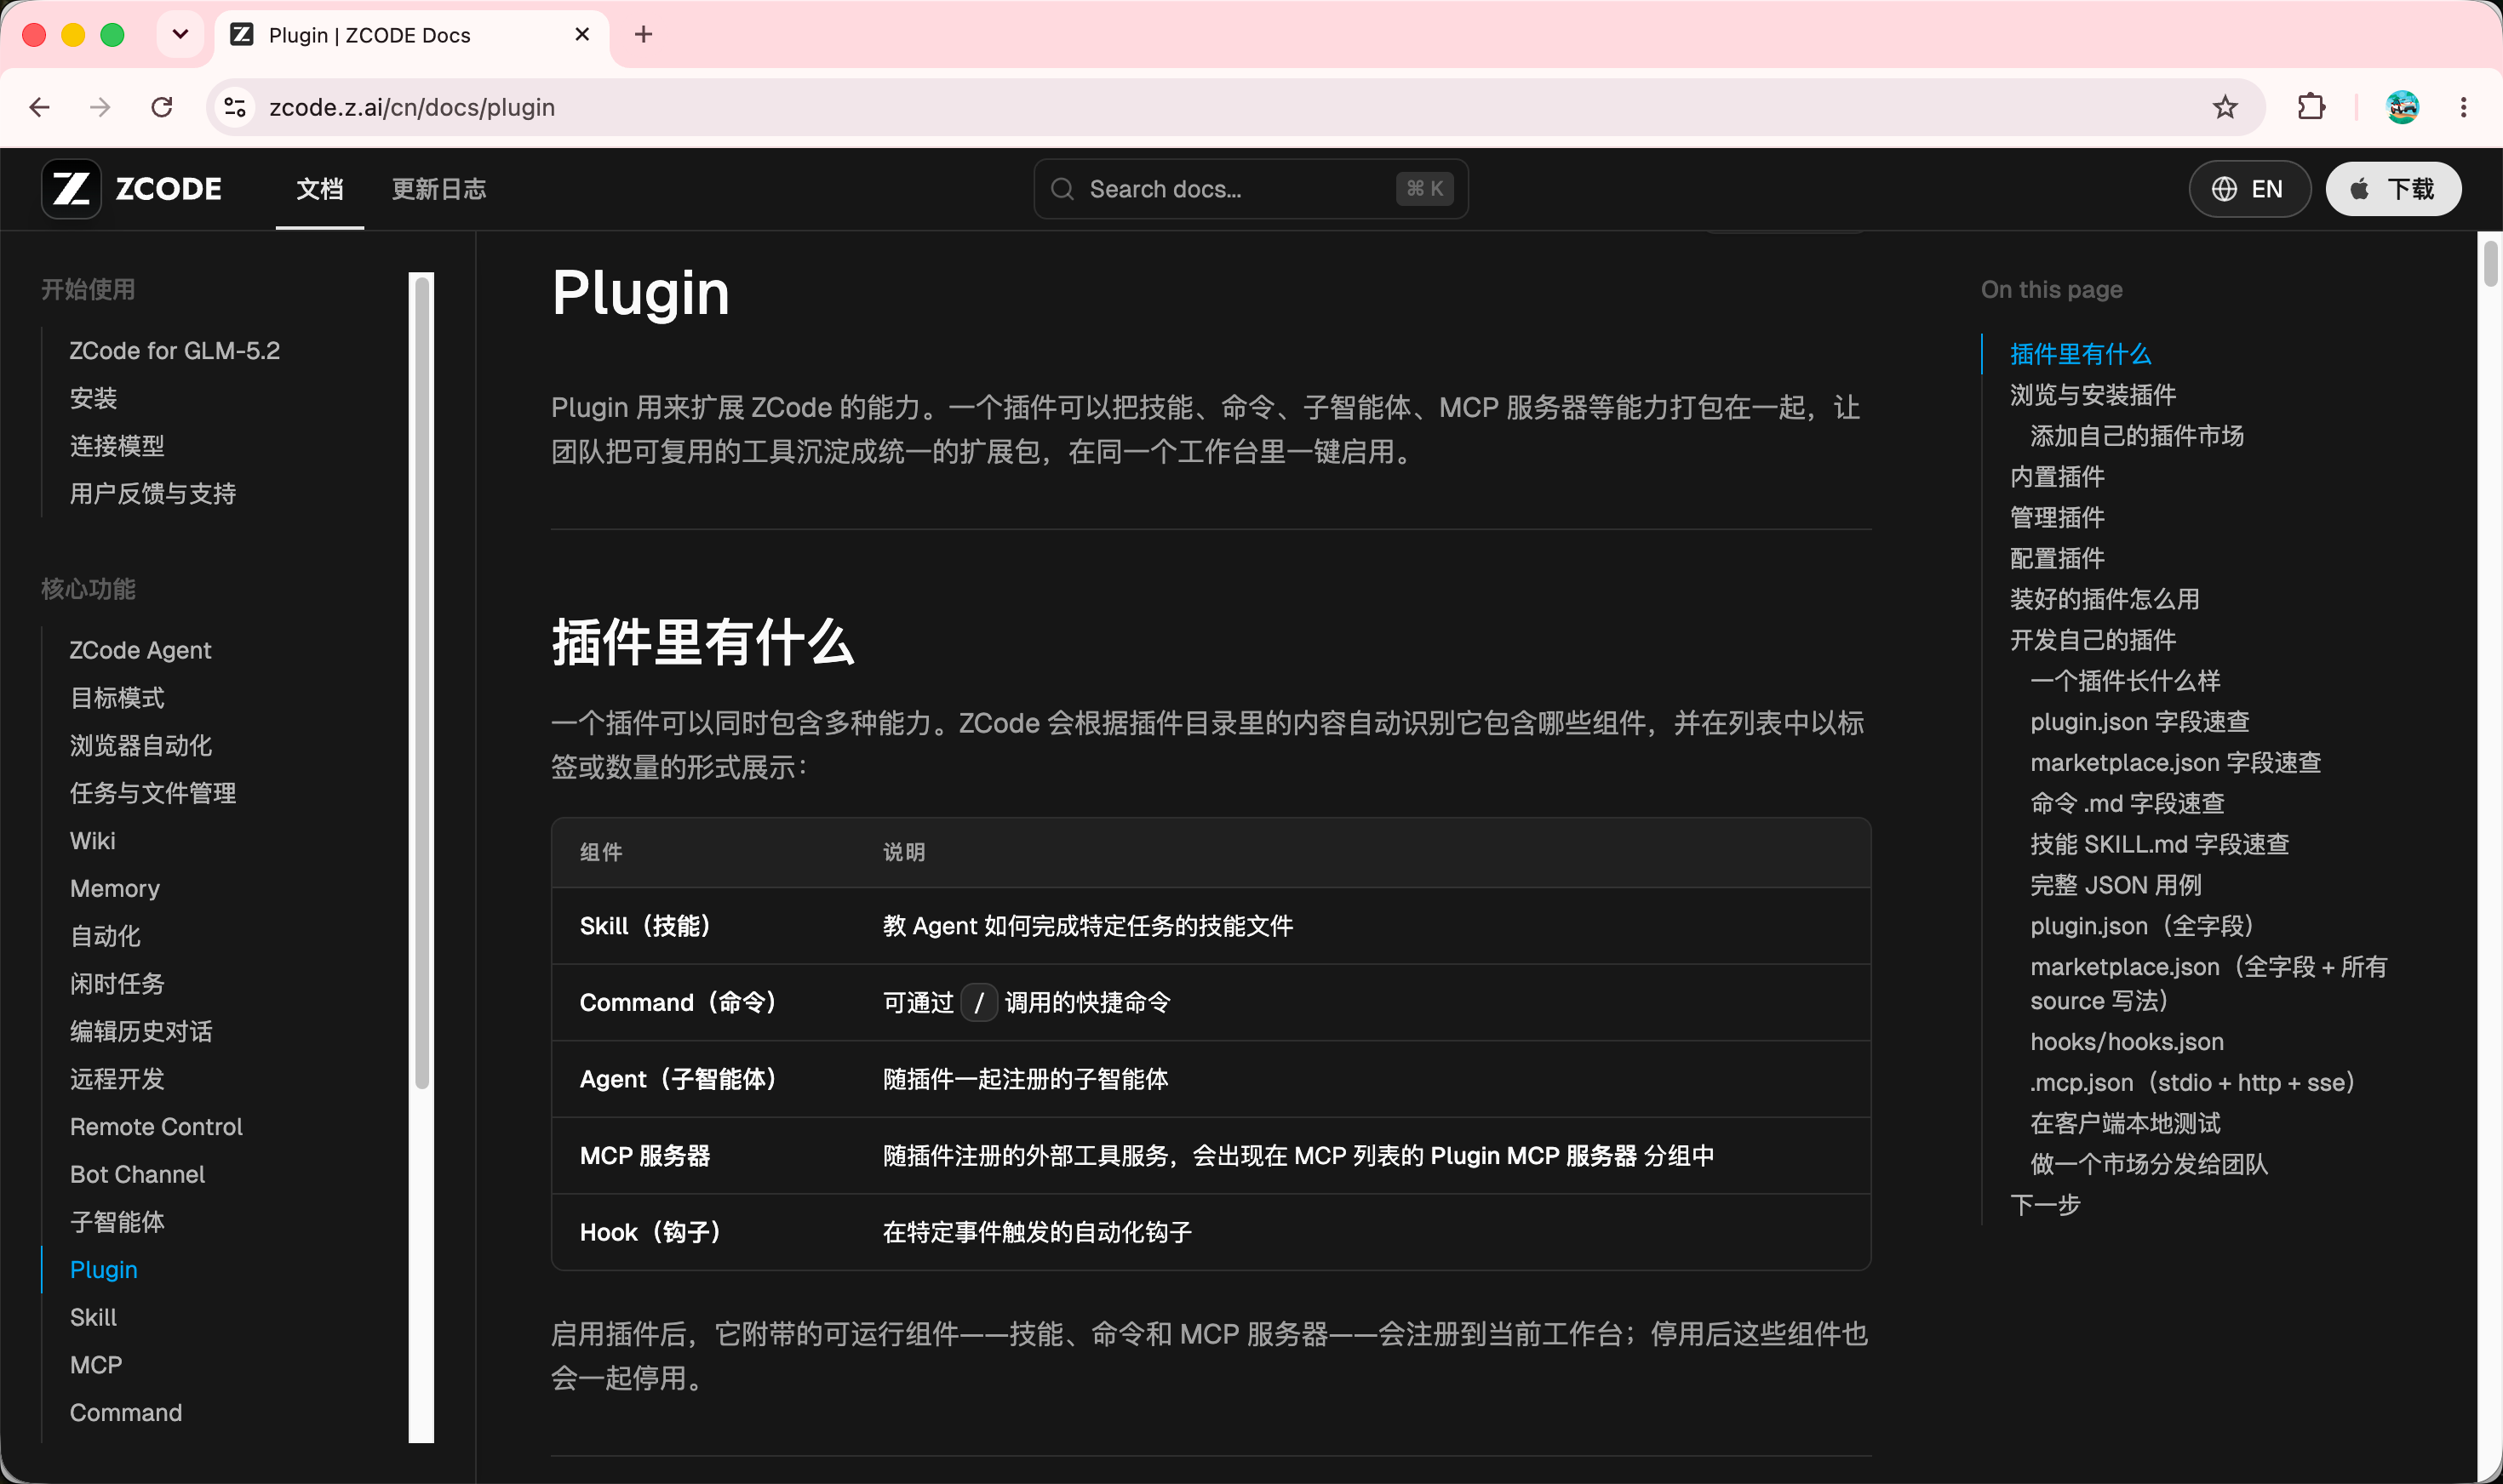The image size is (2503, 1484).
Task: Switch language to EN
Action: [2249, 189]
